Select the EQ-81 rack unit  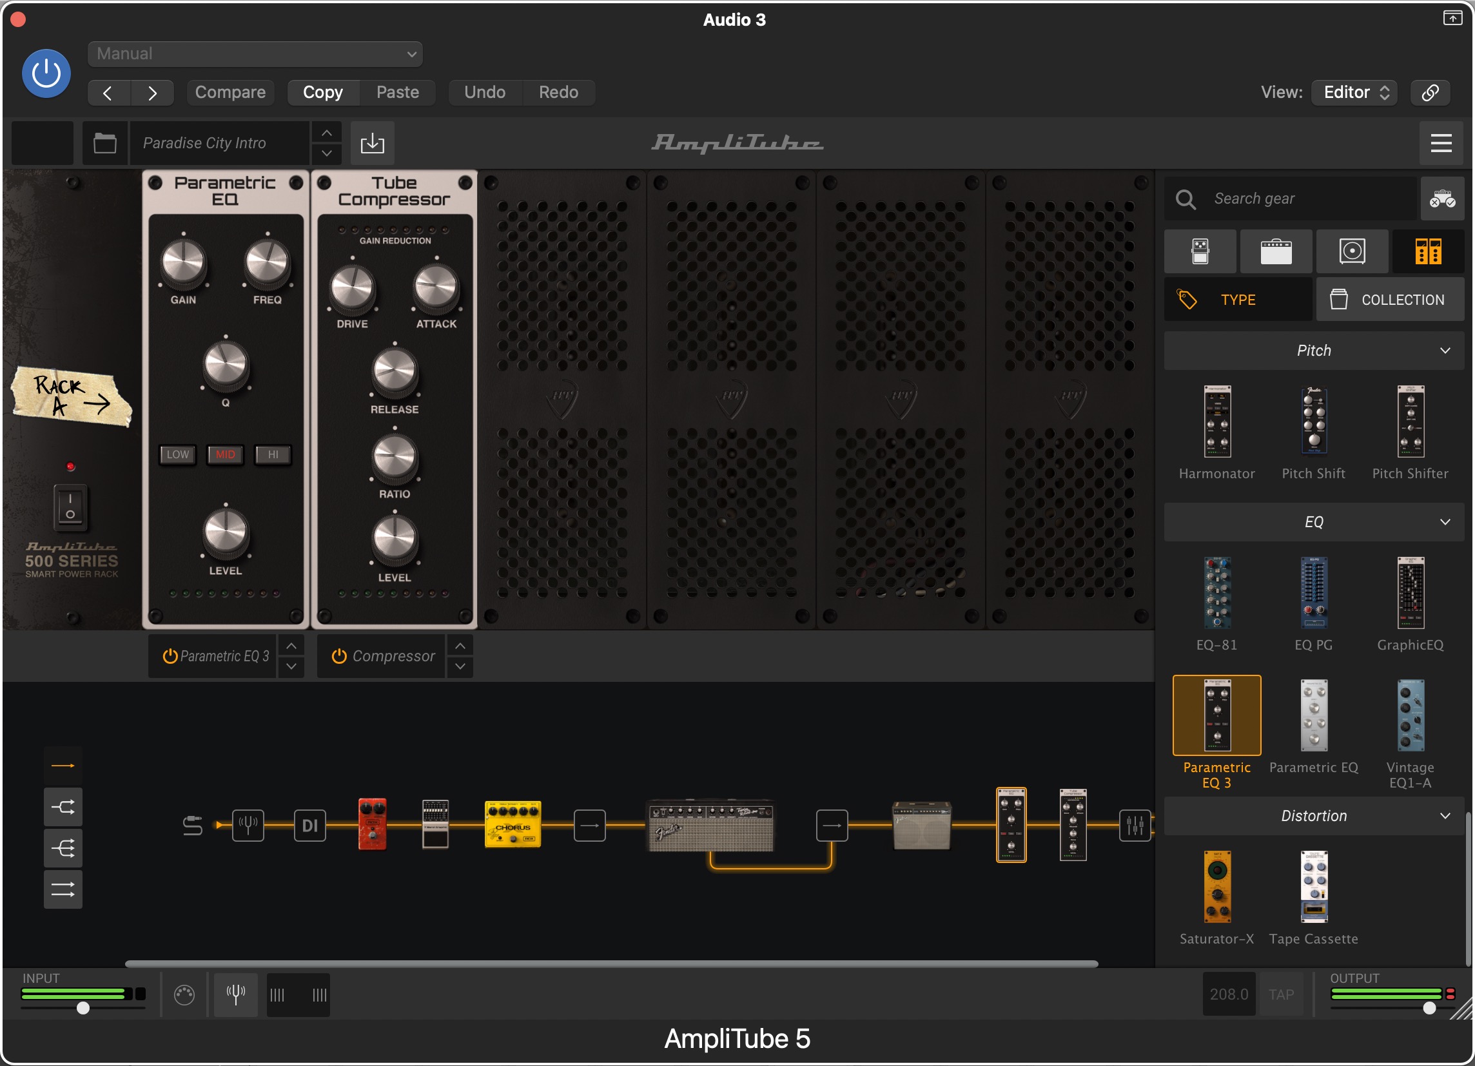pos(1216,605)
